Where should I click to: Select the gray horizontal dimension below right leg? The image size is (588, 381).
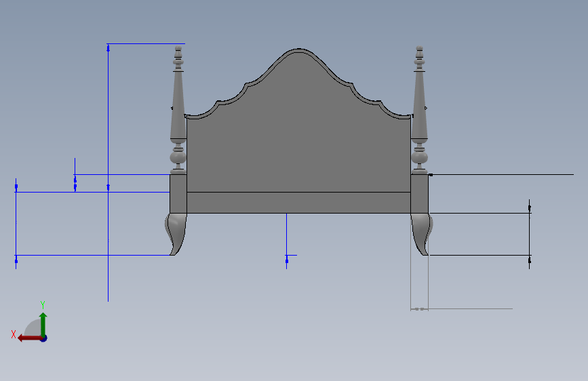tap(462, 309)
